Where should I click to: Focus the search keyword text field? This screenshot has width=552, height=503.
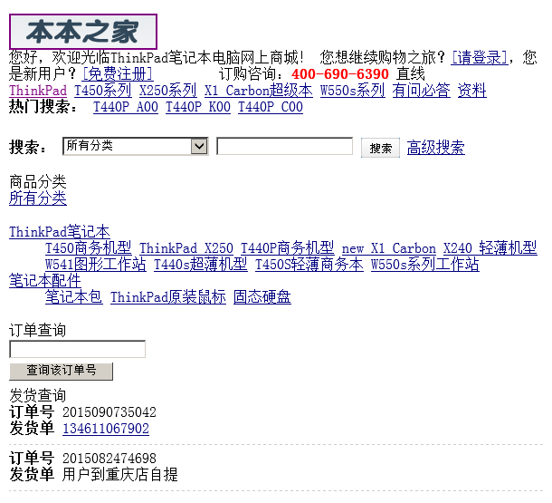point(284,146)
